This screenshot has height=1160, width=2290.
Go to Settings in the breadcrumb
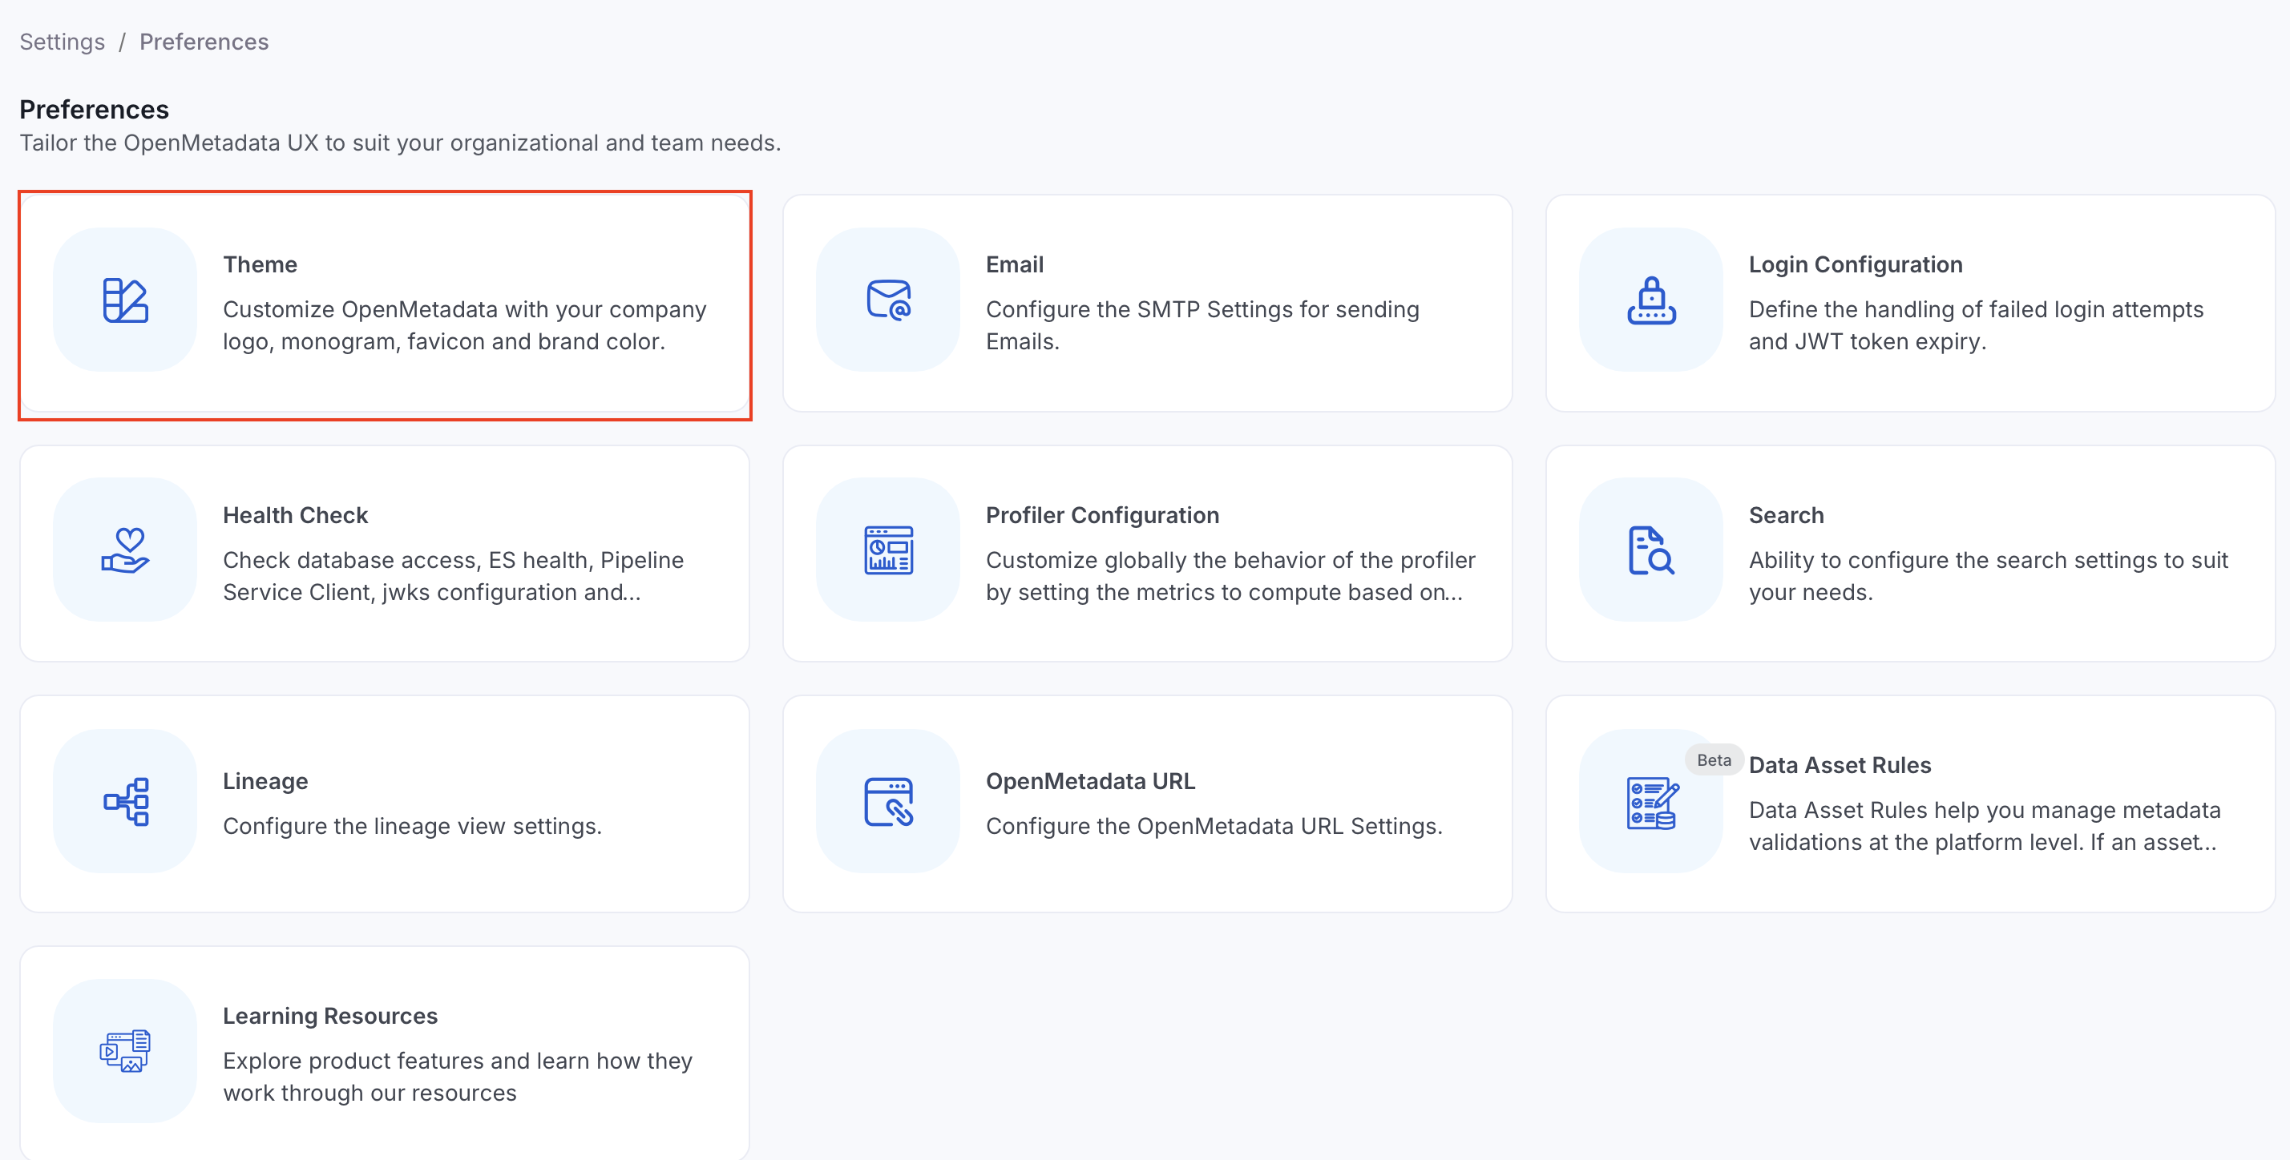63,42
